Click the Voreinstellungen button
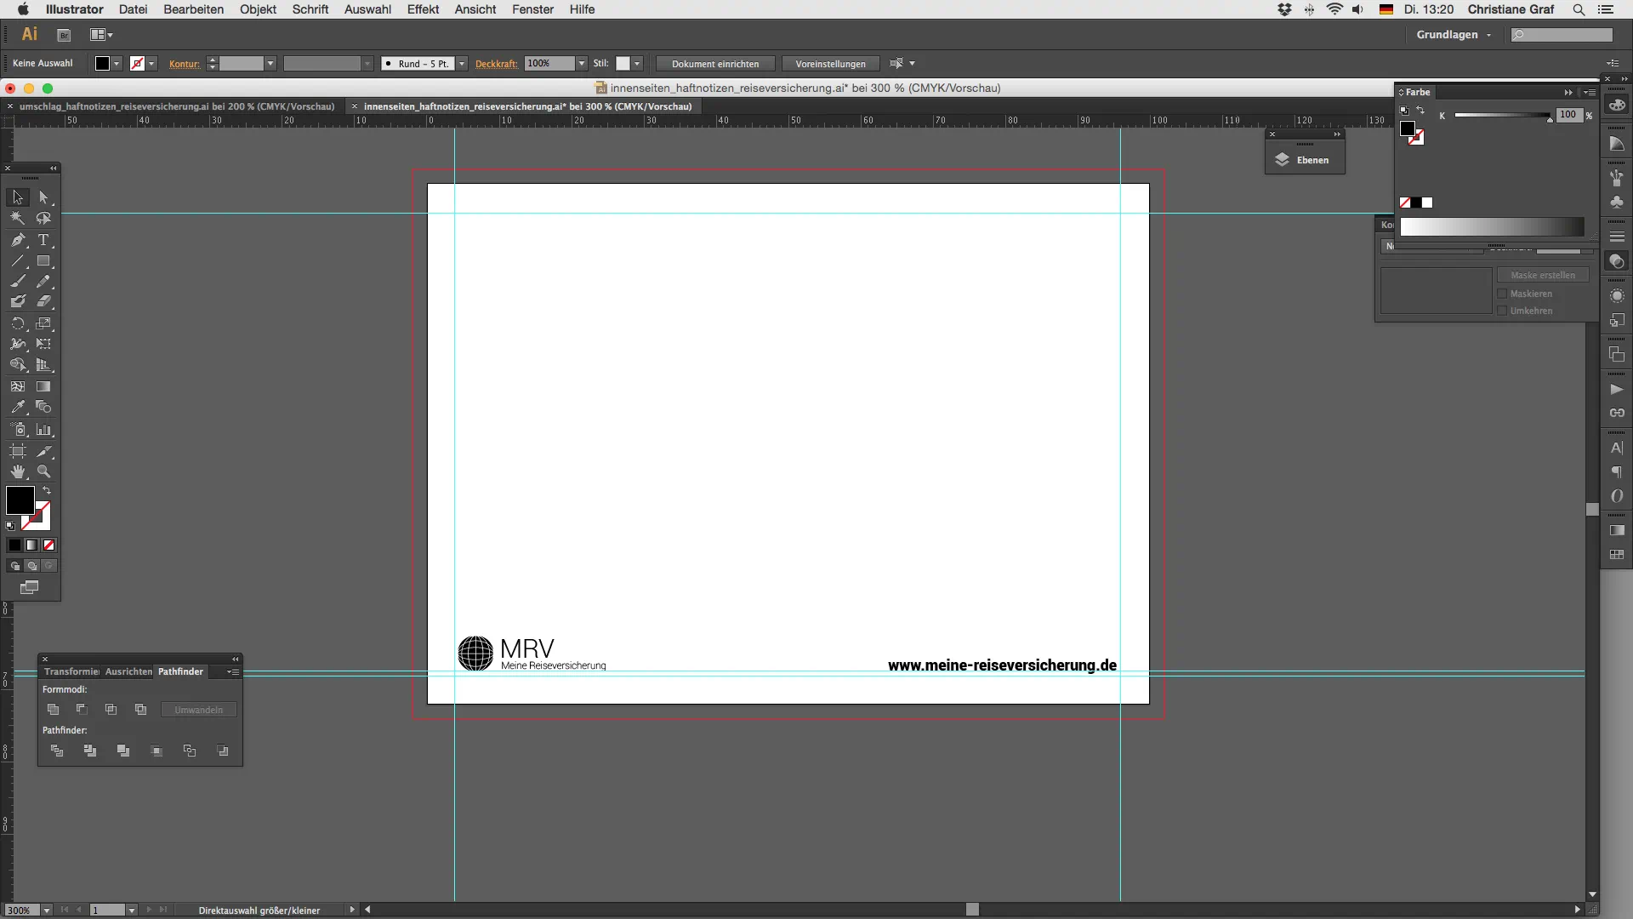This screenshot has width=1633, height=919. tap(830, 64)
